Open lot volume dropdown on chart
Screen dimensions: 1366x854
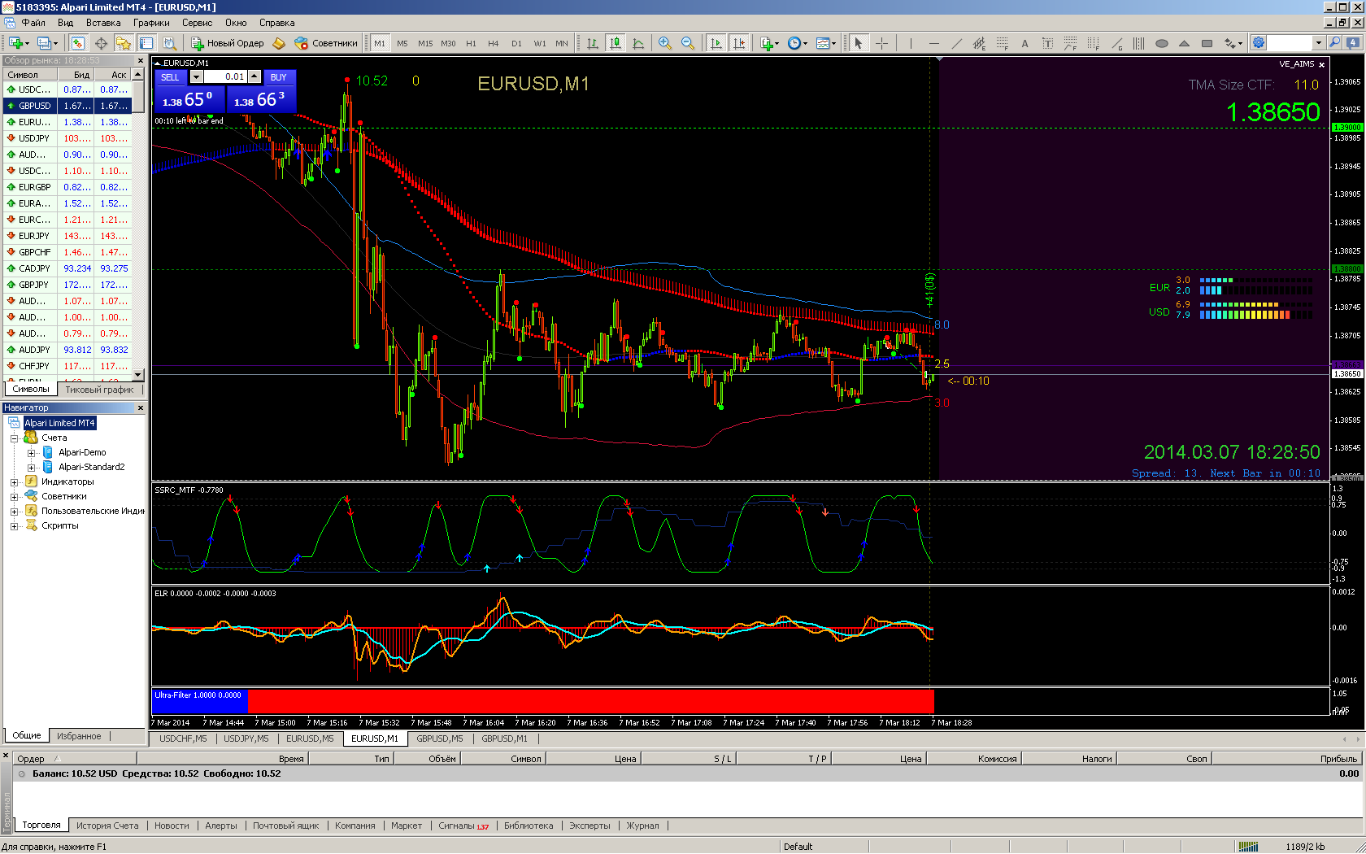point(196,76)
